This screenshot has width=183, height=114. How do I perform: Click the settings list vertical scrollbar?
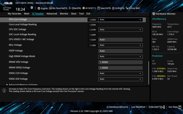click(149, 72)
